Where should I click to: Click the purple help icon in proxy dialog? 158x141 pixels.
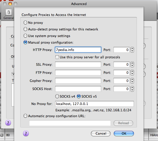26,133
